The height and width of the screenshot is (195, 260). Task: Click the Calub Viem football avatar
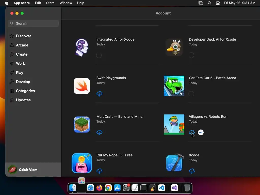(12, 170)
